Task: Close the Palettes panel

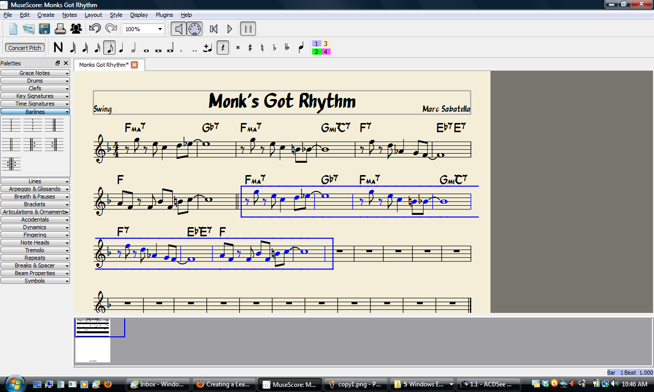Action: pyautogui.click(x=66, y=63)
